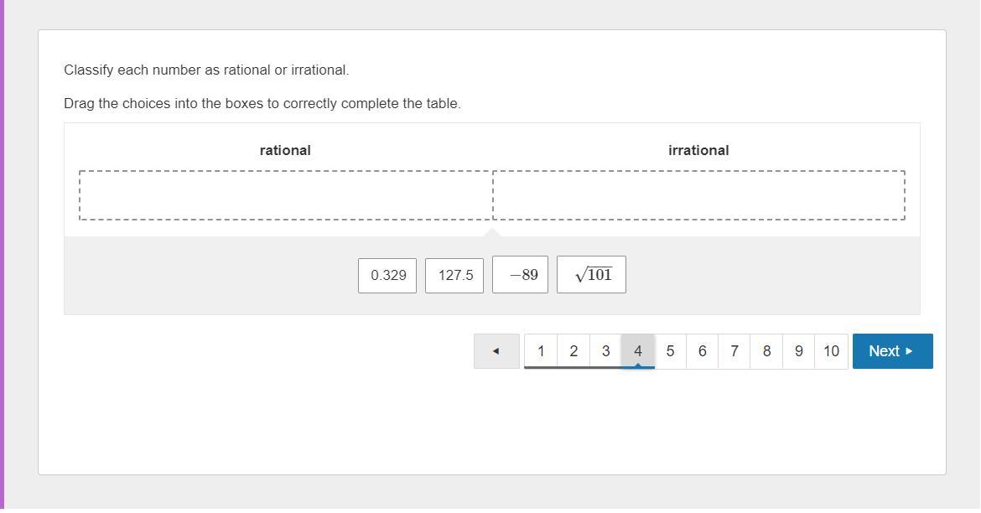Go to question page 1
This screenshot has height=513, width=981.
tap(541, 351)
